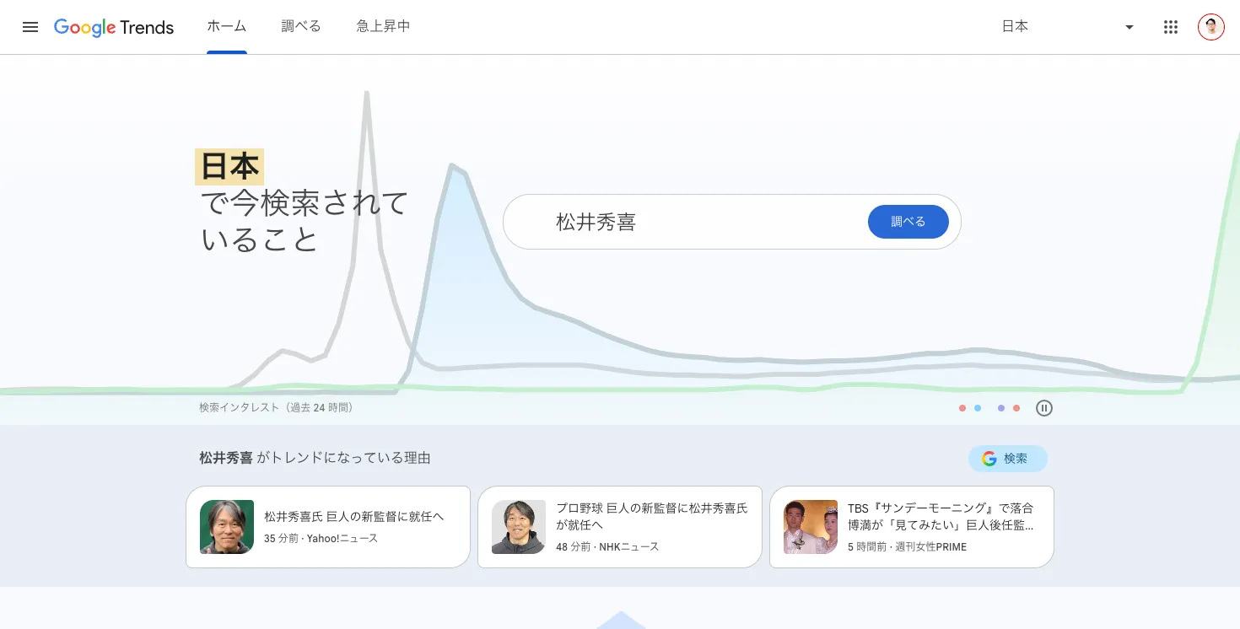The height and width of the screenshot is (629, 1240).
Task: Click the NHKニュース article thumbnail
Action: click(519, 527)
